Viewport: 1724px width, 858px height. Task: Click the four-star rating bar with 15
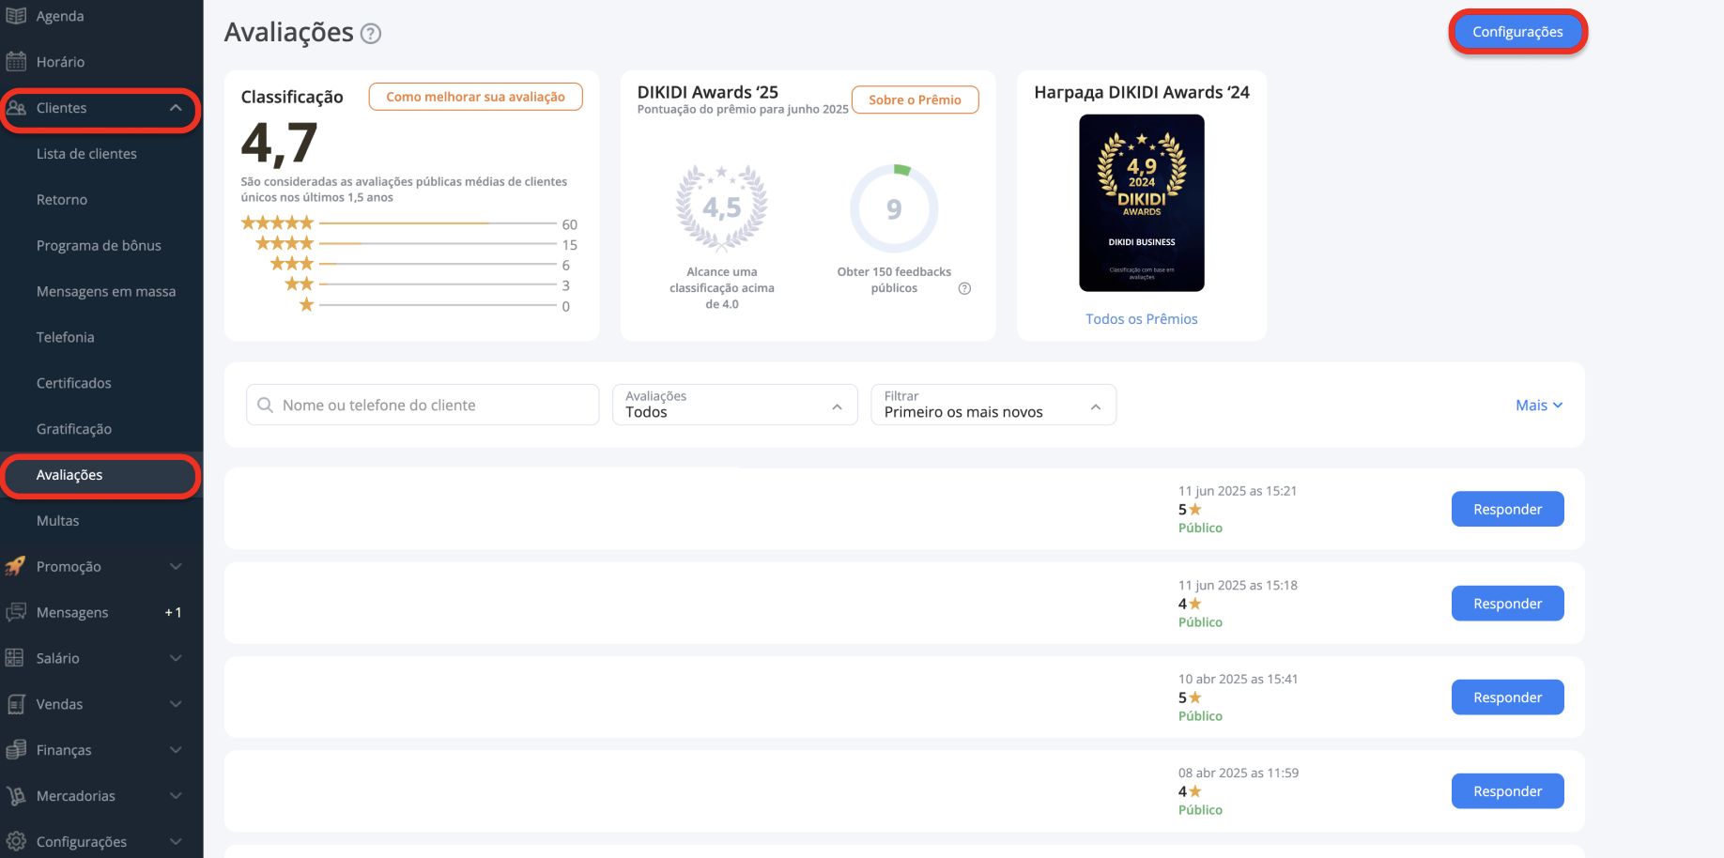[438, 244]
